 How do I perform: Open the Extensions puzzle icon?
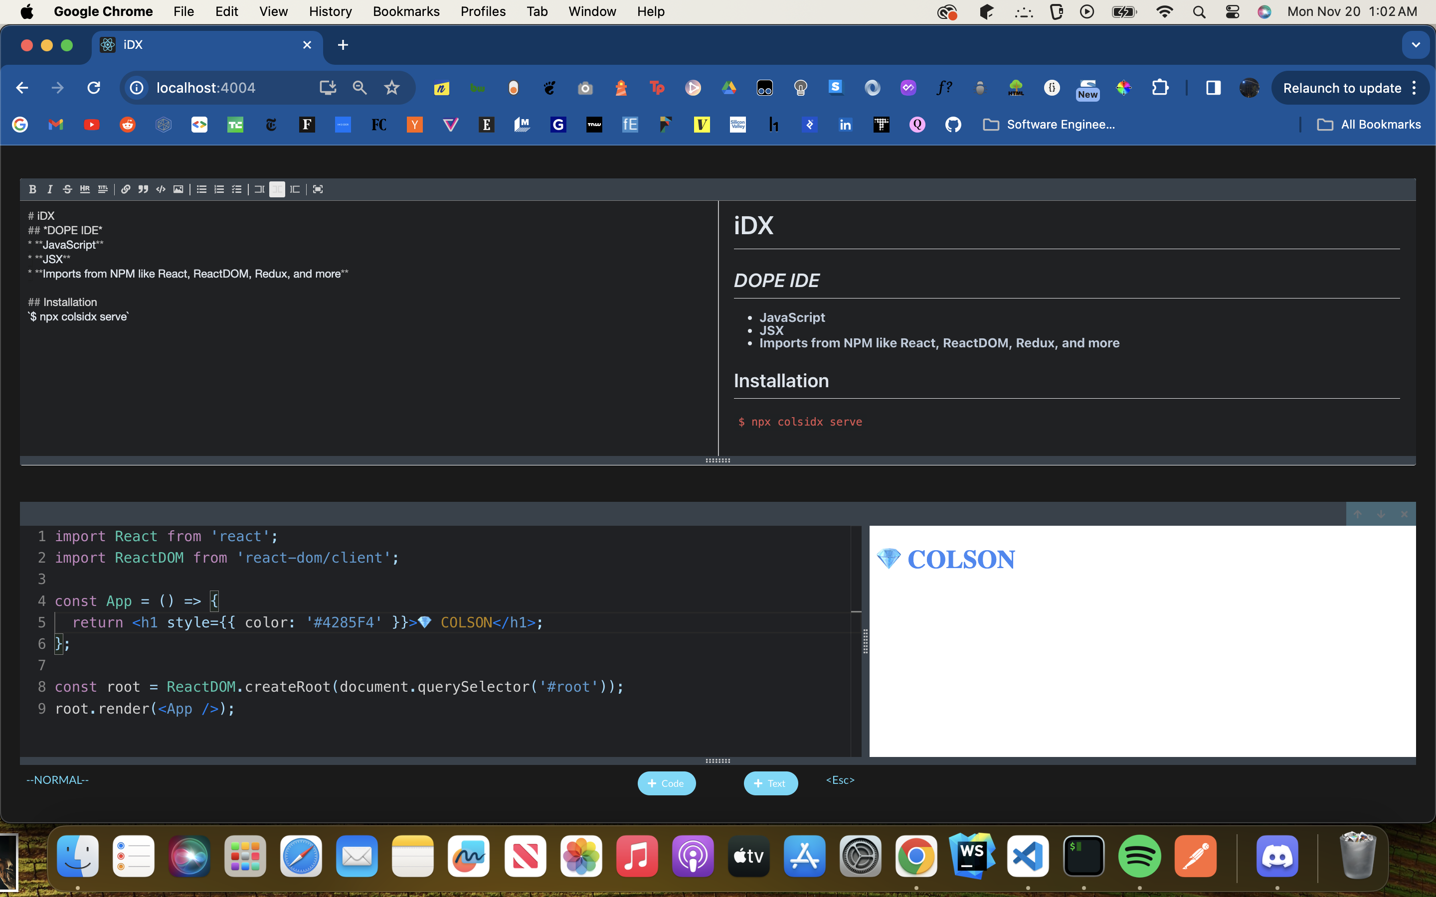[x=1160, y=88]
